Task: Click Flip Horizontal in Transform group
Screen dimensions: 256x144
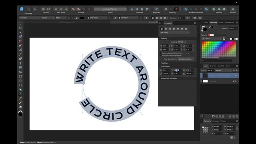Action: click(x=132, y=9)
